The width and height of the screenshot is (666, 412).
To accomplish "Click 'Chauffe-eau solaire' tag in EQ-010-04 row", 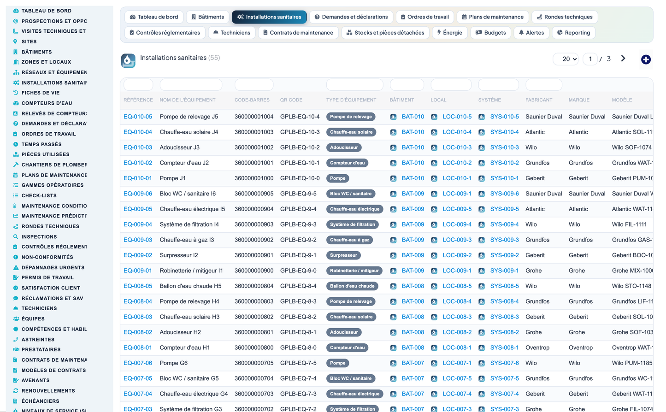I will (351, 132).
